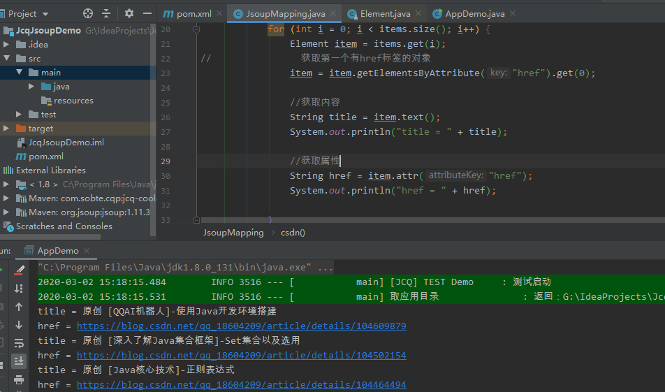
Task: Select pom.xml in the project tree
Action: pyautogui.click(x=46, y=157)
